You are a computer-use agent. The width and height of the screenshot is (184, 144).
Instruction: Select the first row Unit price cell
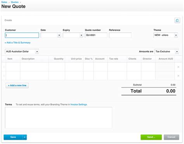click(x=74, y=67)
